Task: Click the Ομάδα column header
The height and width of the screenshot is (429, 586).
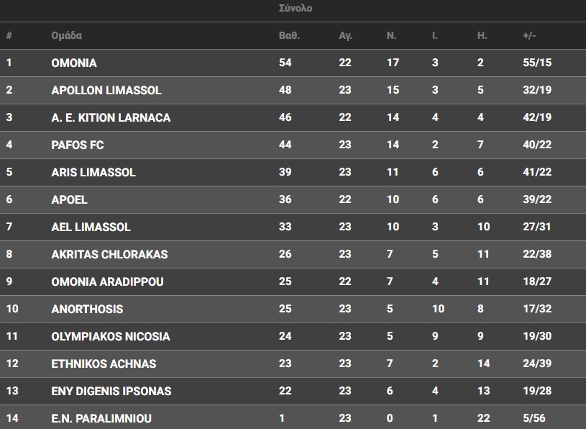Action: click(x=67, y=35)
